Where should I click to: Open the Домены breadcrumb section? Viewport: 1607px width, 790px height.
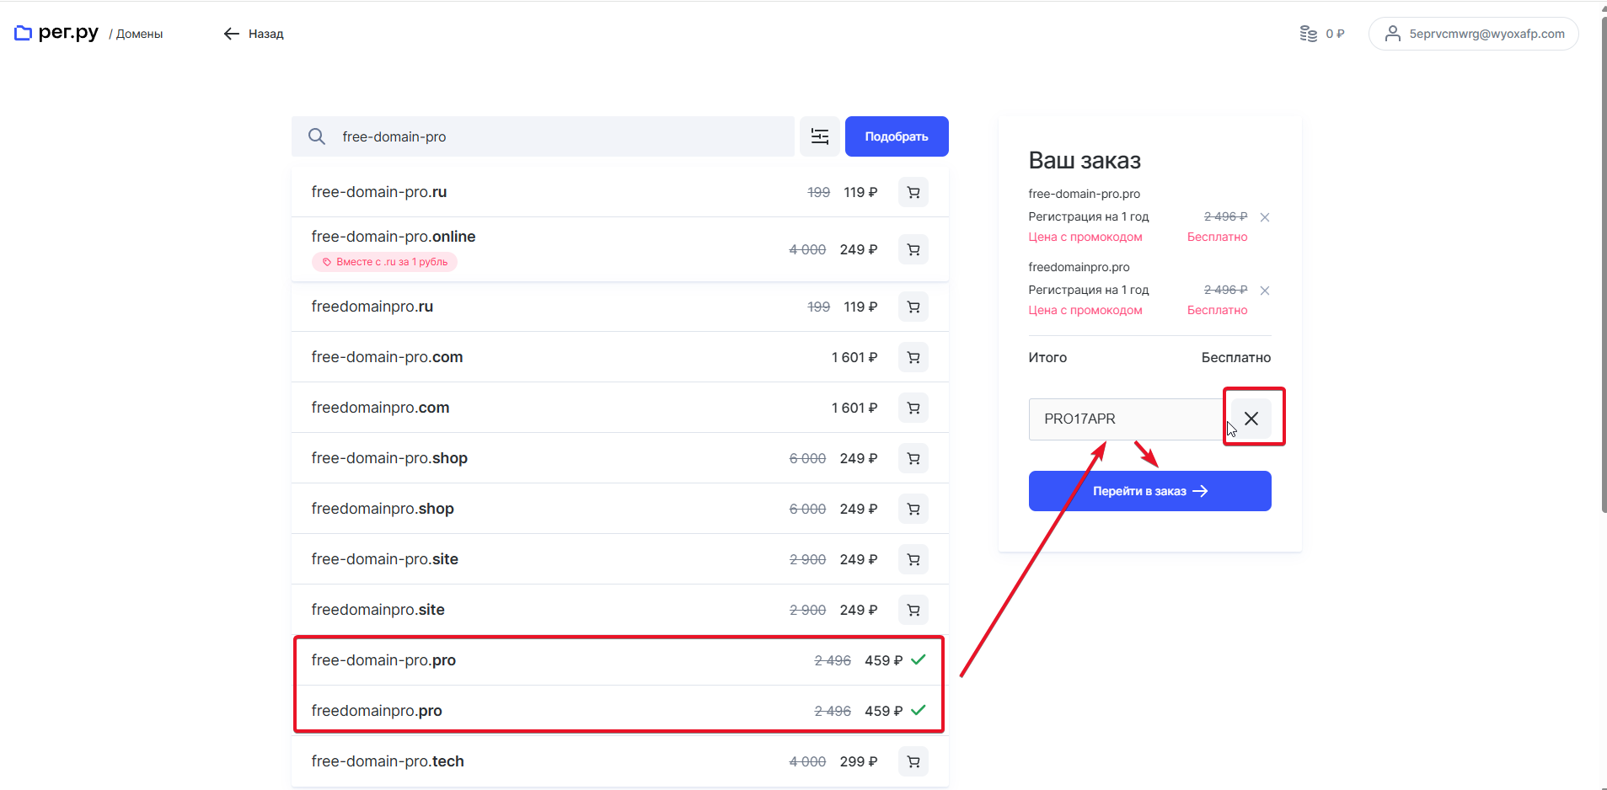[x=140, y=35]
